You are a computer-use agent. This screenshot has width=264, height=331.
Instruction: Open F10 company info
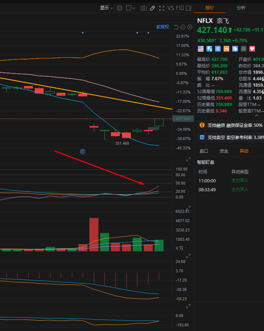[180, 8]
